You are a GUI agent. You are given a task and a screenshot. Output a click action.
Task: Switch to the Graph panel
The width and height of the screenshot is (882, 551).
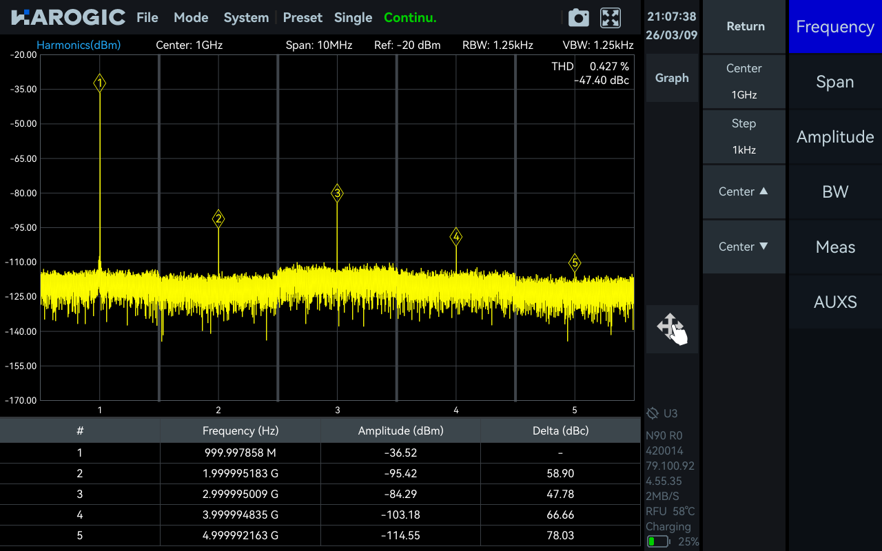(x=671, y=78)
